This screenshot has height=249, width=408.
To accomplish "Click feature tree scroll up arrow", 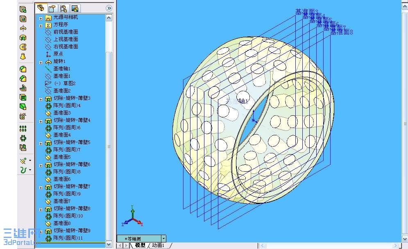I will click(109, 18).
